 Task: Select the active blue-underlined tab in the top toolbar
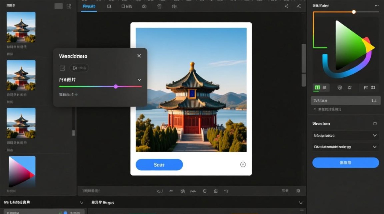89,6
